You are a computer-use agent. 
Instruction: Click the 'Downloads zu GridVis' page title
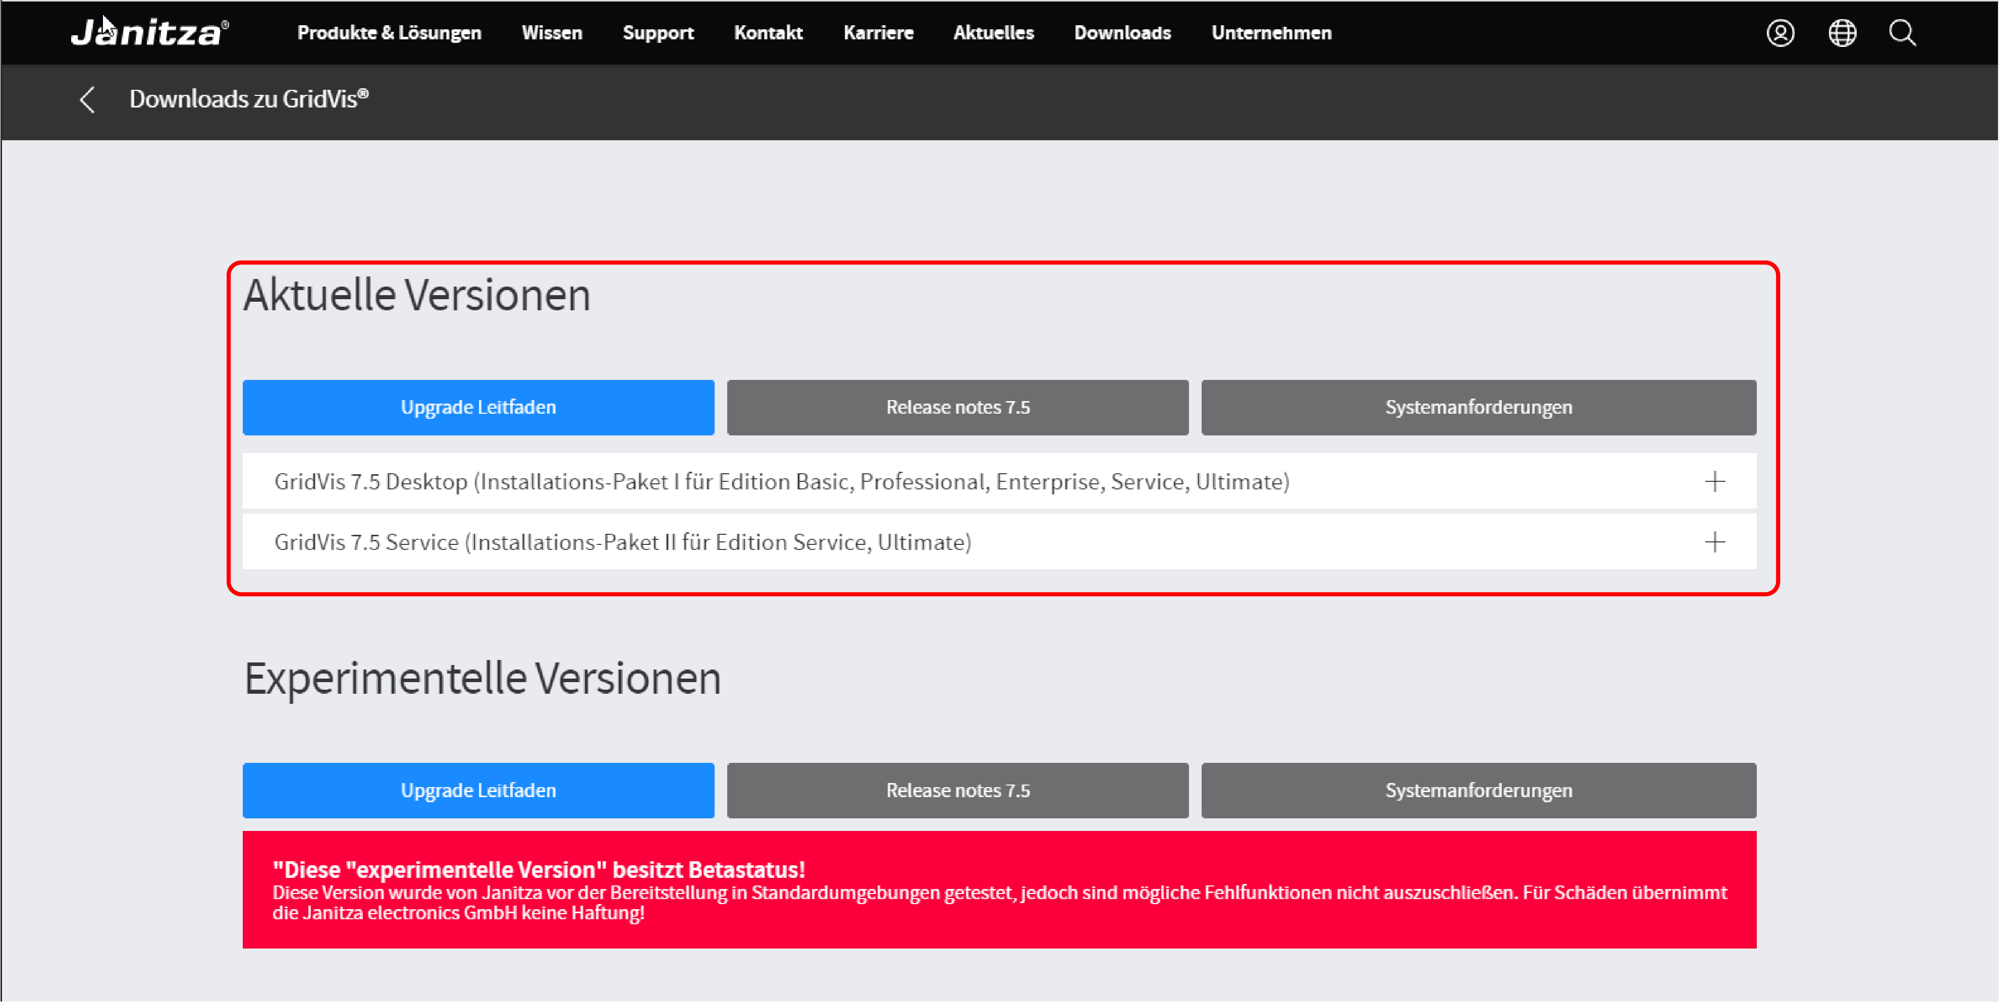[x=248, y=99]
